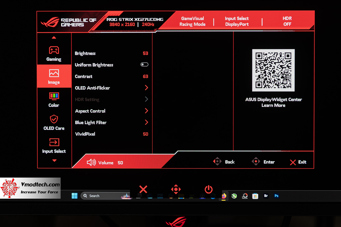The width and height of the screenshot is (341, 227).
Task: Open Photoshop from the taskbar
Action: click(276, 196)
